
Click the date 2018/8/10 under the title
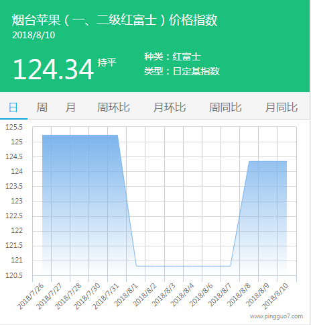(34, 35)
